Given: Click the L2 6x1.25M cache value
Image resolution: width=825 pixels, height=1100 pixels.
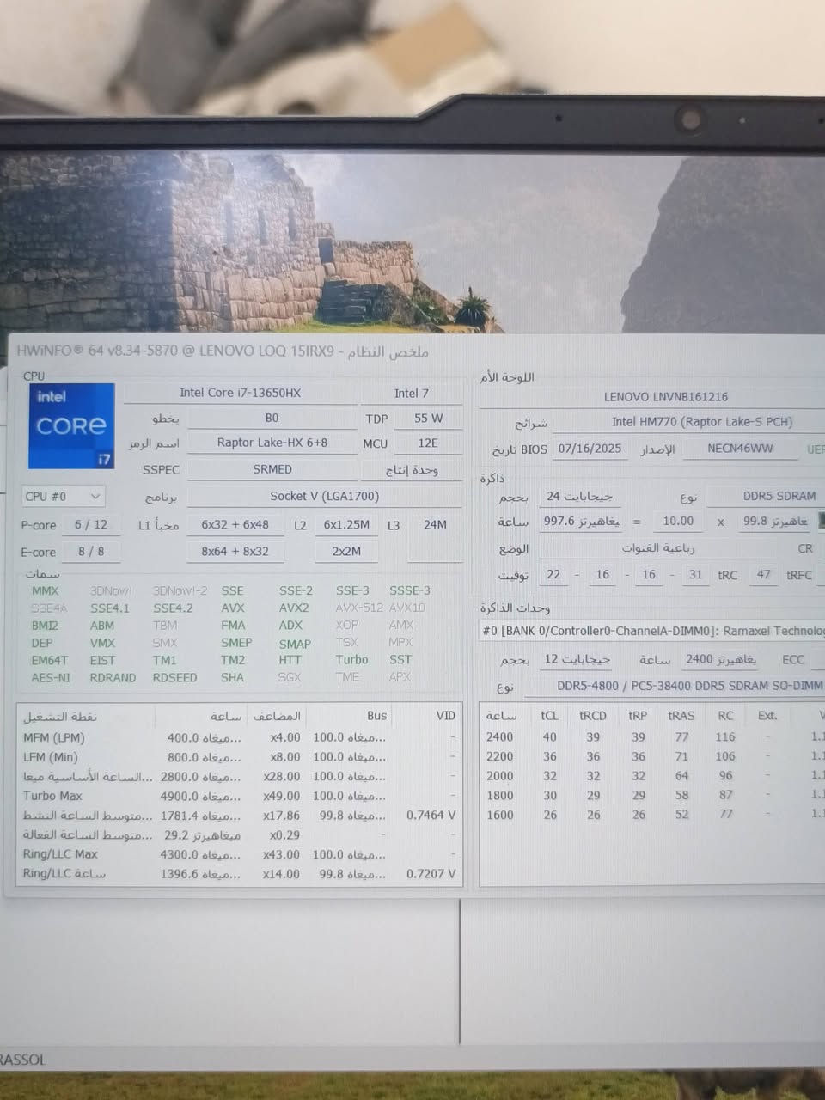Looking at the screenshot, I should point(346,524).
